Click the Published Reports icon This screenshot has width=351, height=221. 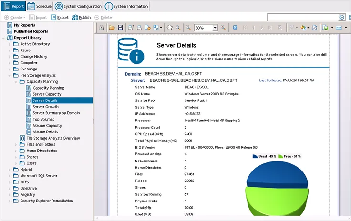coord(10,31)
